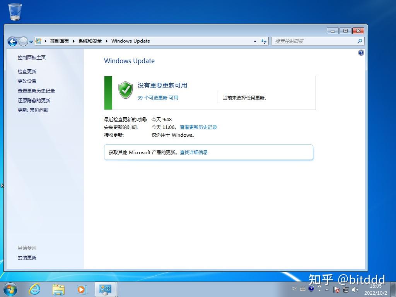Screen dimensions: 396x297
Task: Open the Windows Start menu orb
Action: pos(10,289)
